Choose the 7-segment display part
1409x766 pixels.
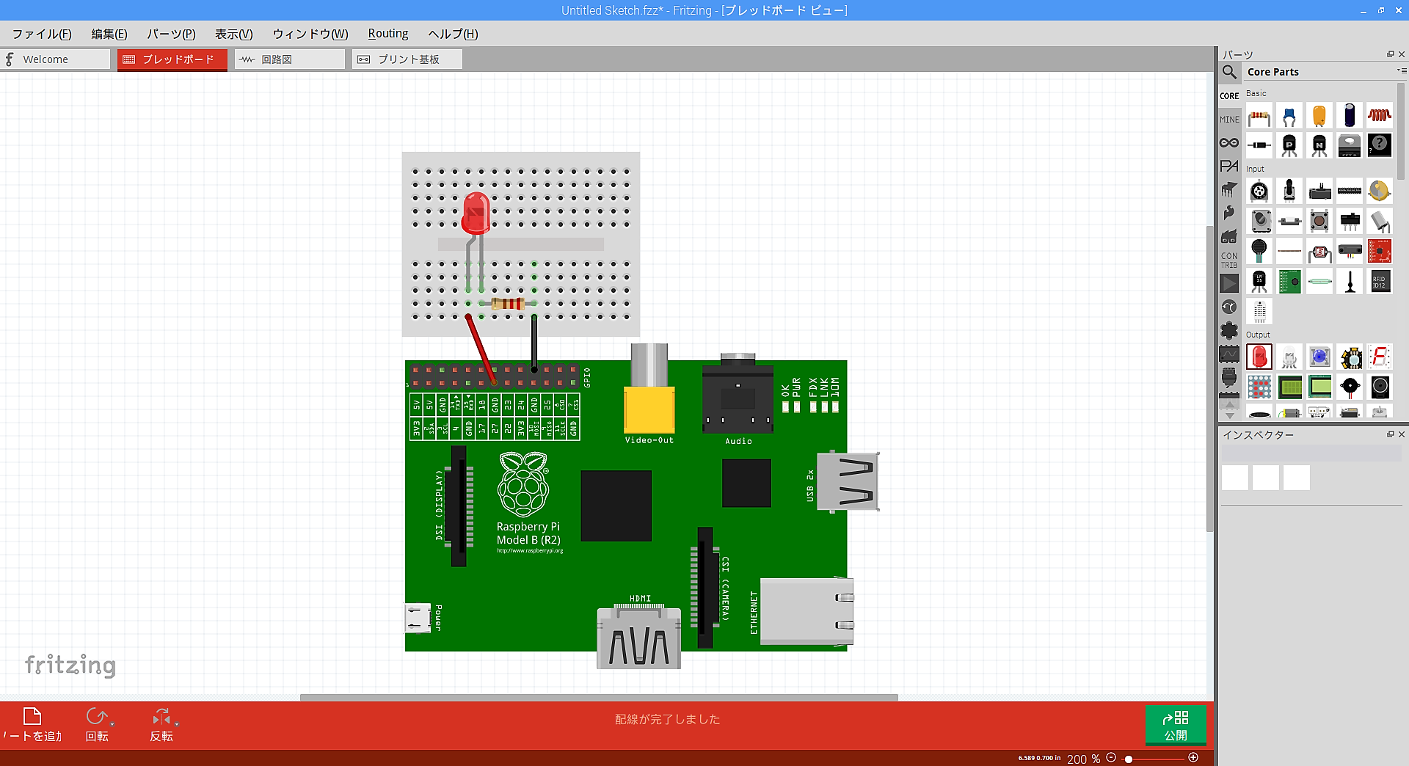coord(1380,357)
